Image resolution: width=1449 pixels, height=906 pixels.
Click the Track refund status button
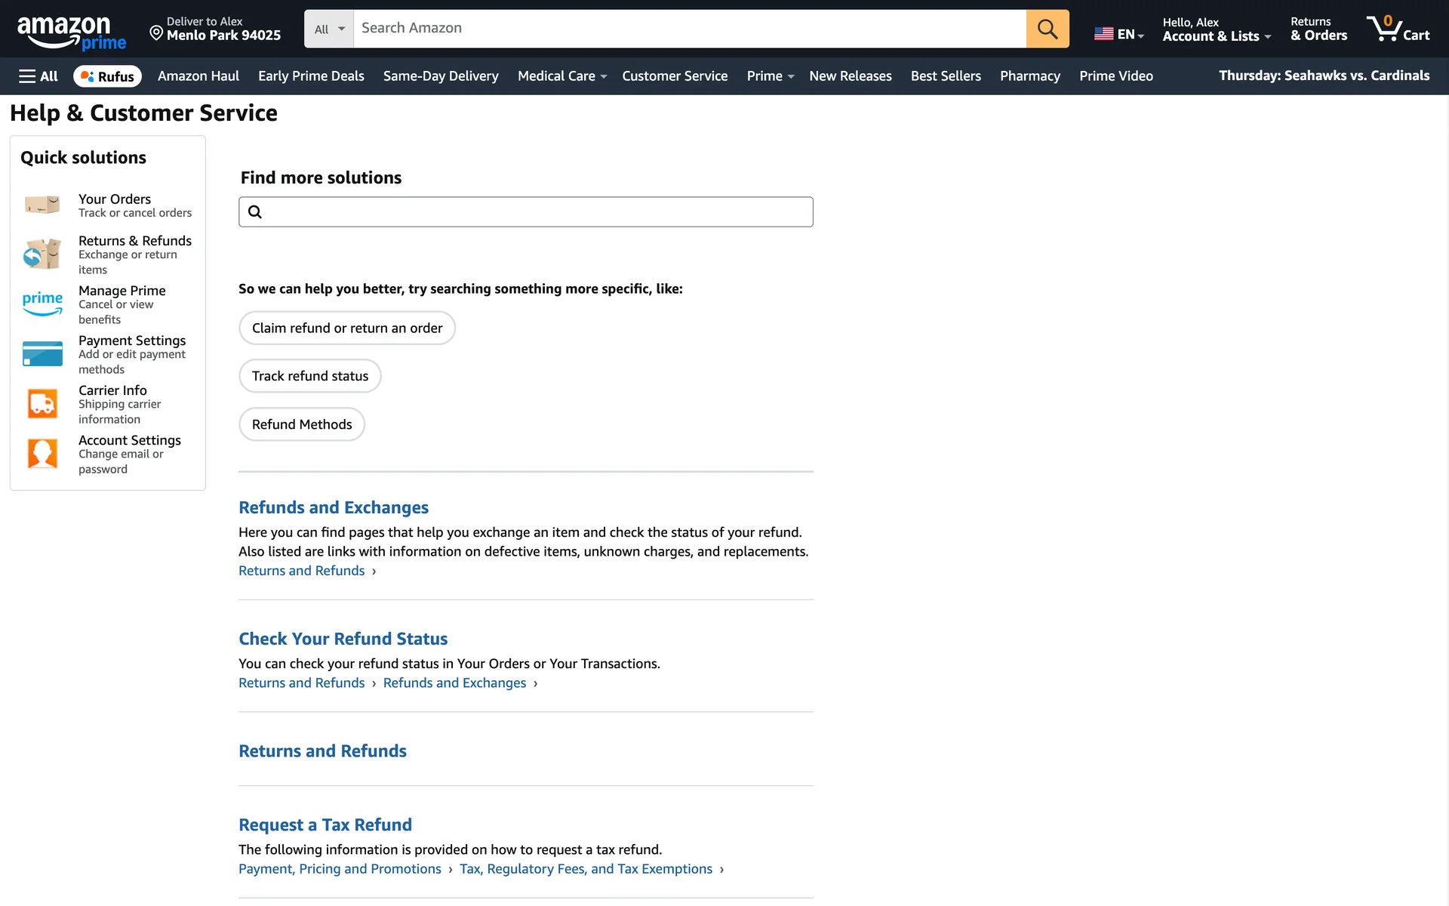tap(309, 376)
